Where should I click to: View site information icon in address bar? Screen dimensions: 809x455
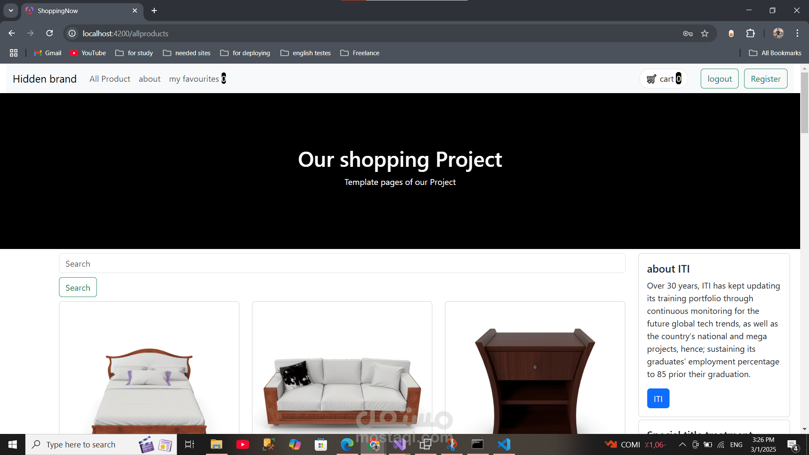tap(72, 33)
